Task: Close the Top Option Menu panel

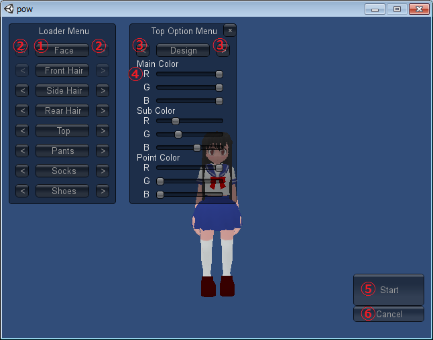Action: click(x=229, y=31)
